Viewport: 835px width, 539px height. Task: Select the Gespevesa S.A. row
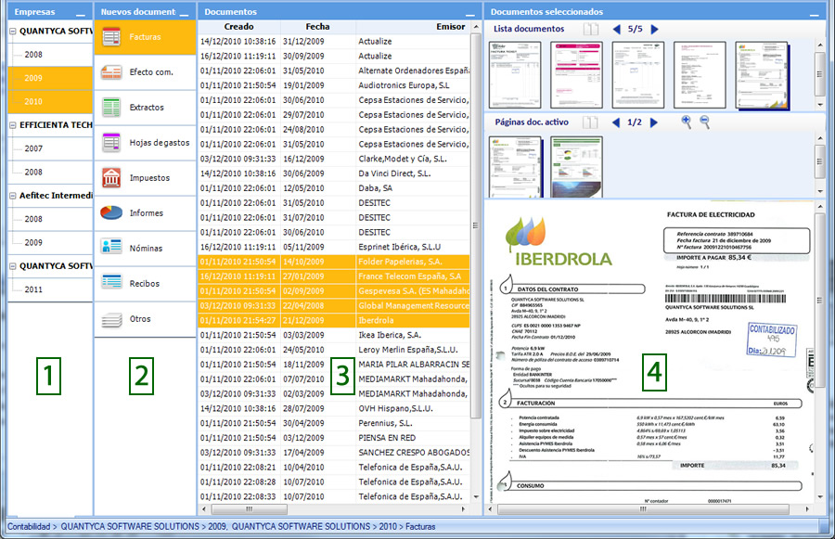[x=334, y=291]
